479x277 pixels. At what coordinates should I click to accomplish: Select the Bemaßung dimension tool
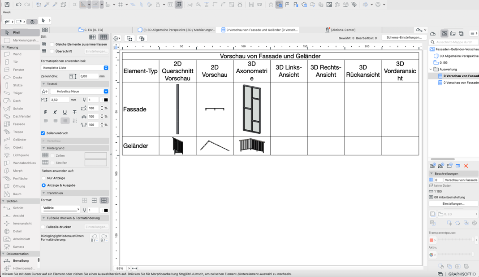point(20,260)
